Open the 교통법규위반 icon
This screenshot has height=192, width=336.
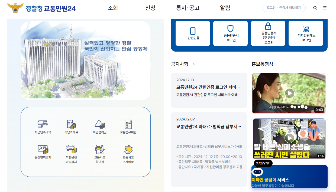pyautogui.click(x=128, y=127)
